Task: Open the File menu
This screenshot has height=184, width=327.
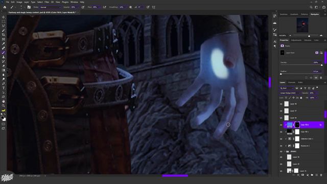Action: tap(8, 2)
